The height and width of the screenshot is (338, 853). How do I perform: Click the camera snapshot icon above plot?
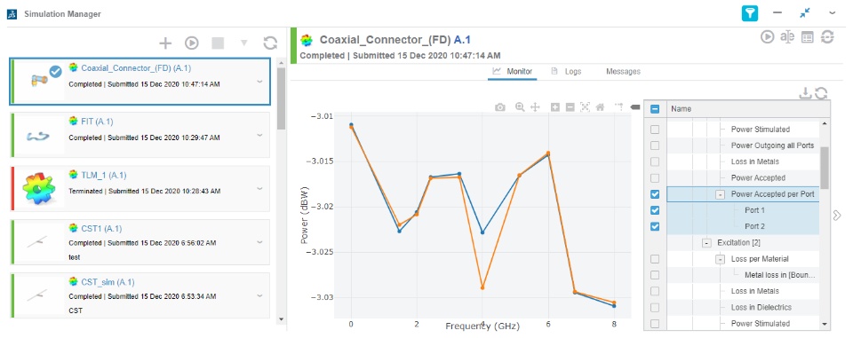(x=500, y=107)
